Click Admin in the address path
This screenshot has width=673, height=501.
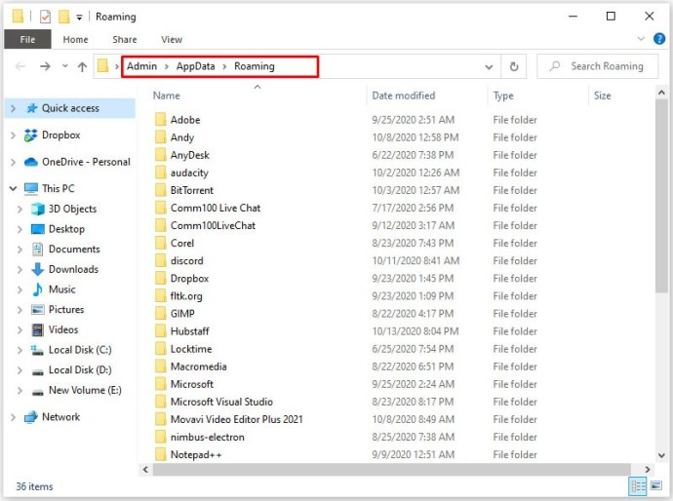click(x=141, y=66)
